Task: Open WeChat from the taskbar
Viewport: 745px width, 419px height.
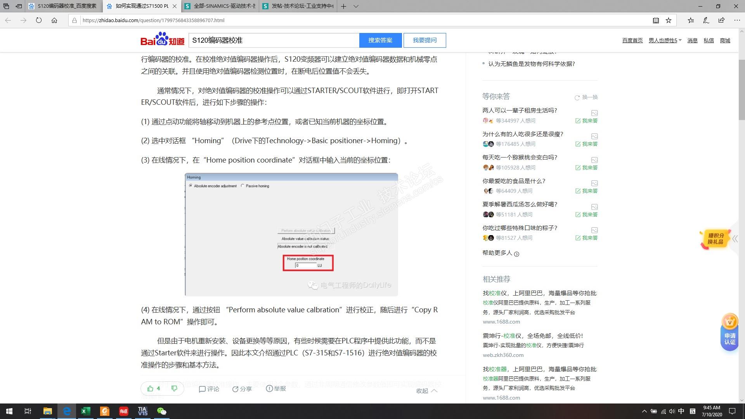Action: coord(161,411)
